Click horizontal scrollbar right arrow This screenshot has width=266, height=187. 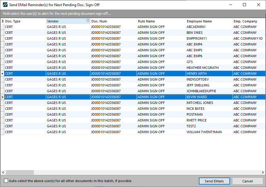(x=263, y=173)
